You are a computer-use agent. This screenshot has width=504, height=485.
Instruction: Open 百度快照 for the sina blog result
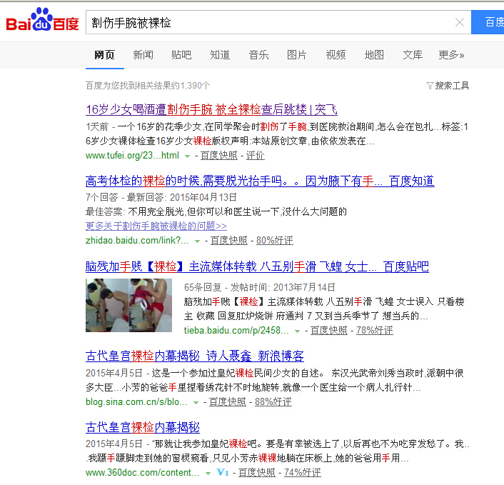coord(228,402)
